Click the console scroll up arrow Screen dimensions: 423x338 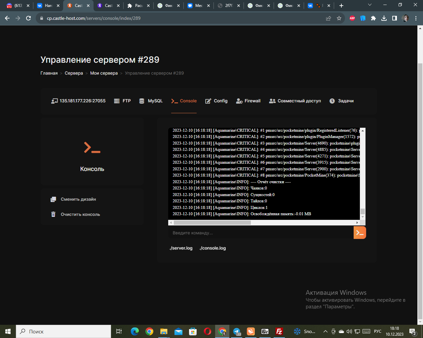[363, 131]
